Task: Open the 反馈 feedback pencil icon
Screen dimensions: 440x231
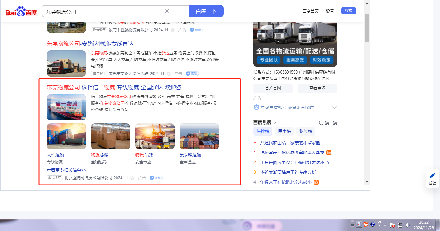Action: pyautogui.click(x=433, y=176)
